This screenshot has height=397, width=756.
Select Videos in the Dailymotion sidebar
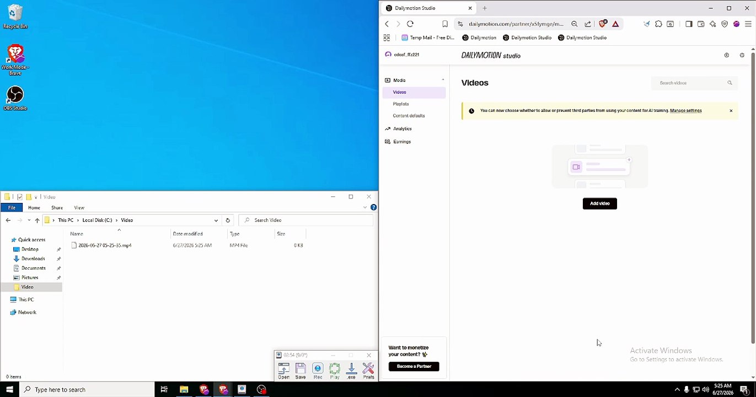pos(414,92)
